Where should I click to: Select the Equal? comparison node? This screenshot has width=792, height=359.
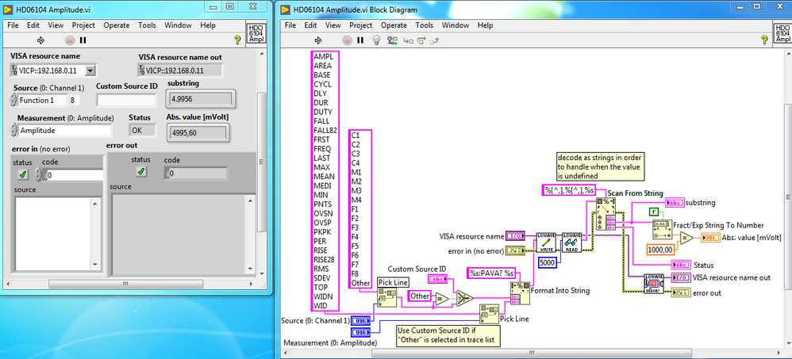coord(441,300)
